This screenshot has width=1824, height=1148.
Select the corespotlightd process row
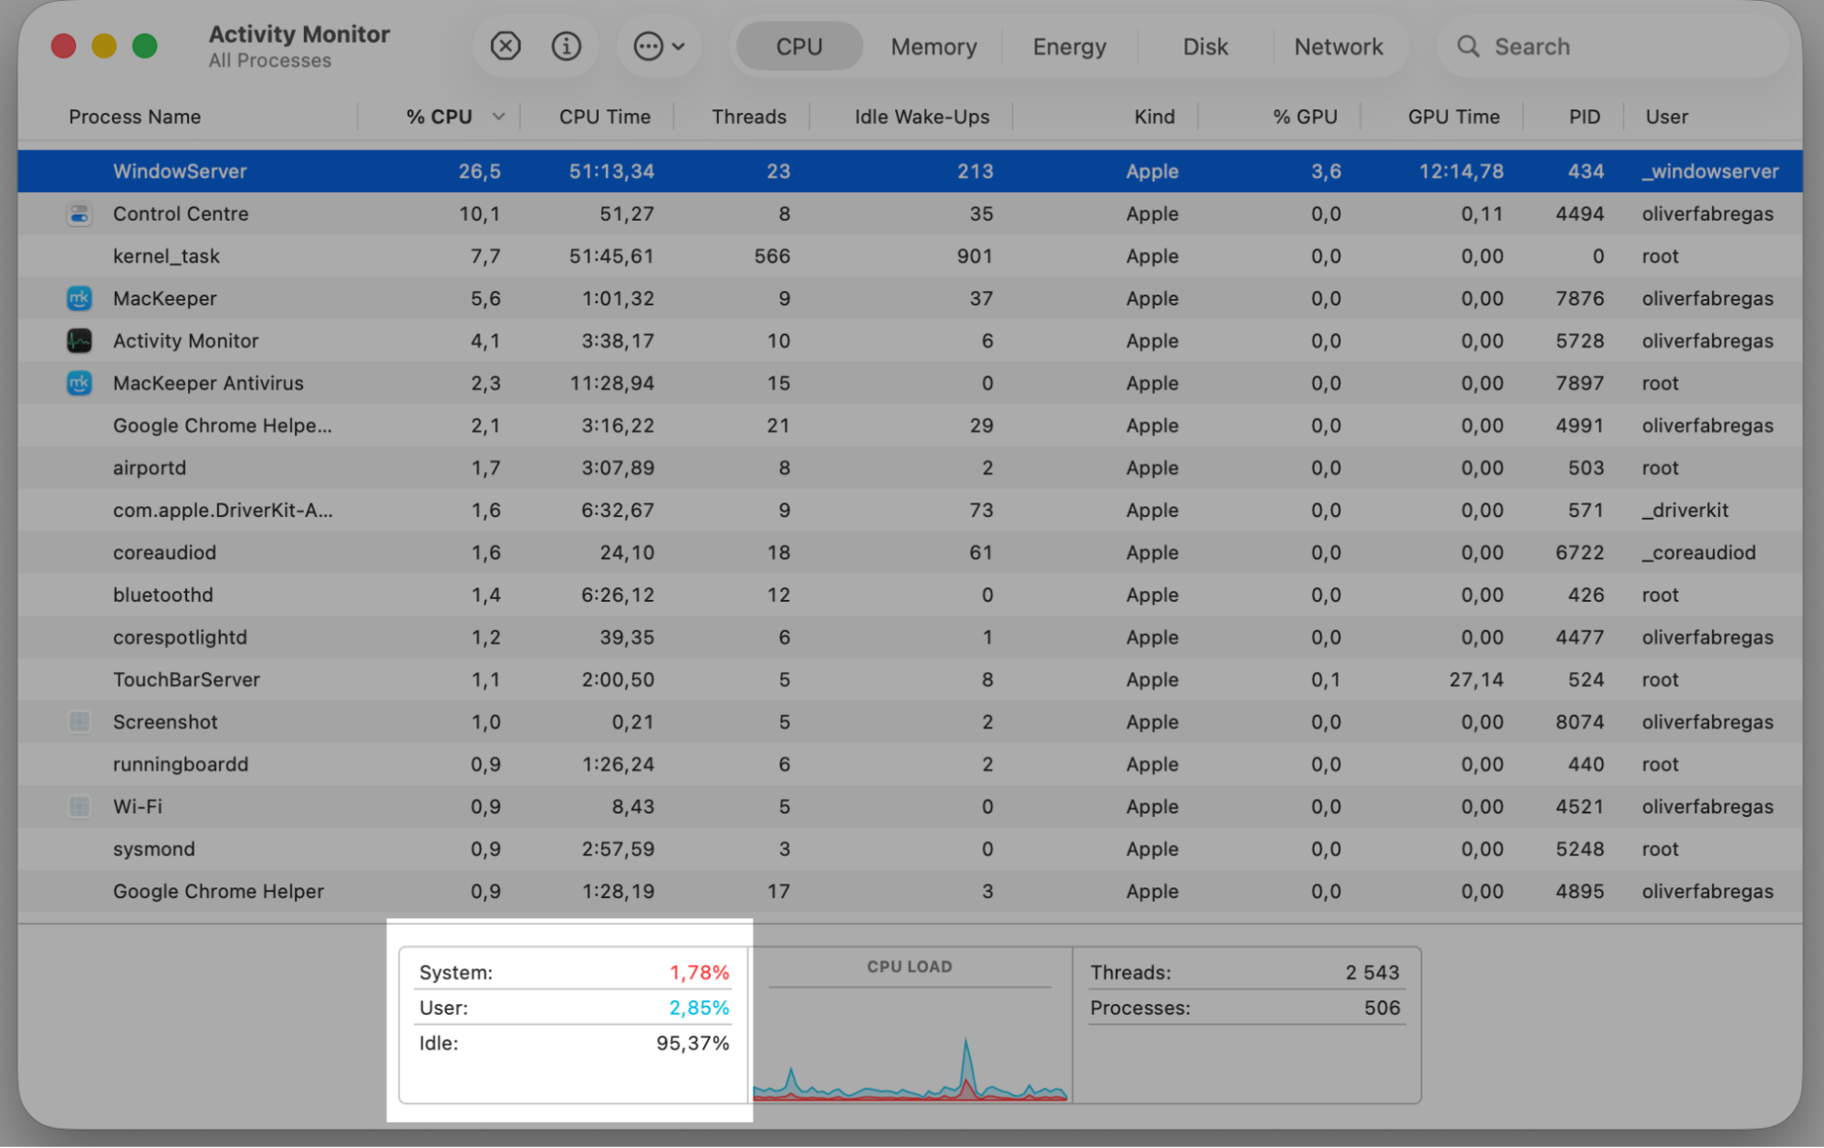tap(910, 637)
